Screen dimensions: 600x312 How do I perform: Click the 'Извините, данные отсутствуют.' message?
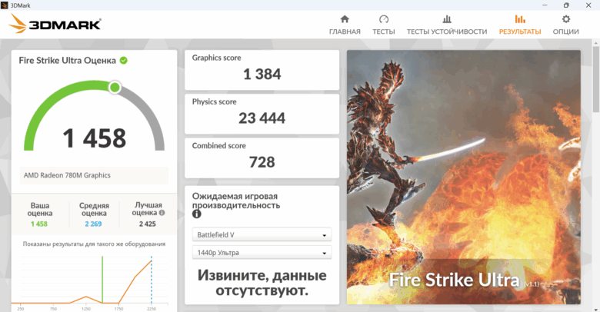262,283
